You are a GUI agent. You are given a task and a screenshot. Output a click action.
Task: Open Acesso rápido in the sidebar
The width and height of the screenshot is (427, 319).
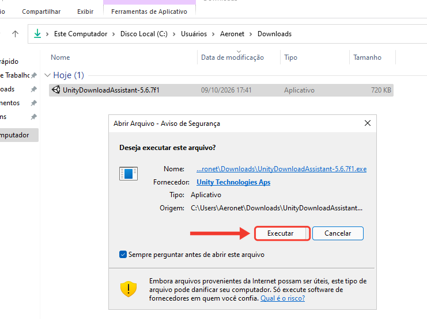9,62
